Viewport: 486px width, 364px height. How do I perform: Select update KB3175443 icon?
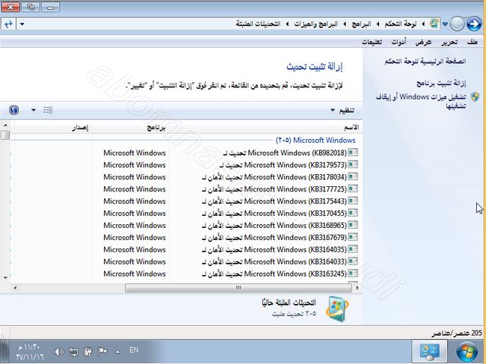[352, 201]
